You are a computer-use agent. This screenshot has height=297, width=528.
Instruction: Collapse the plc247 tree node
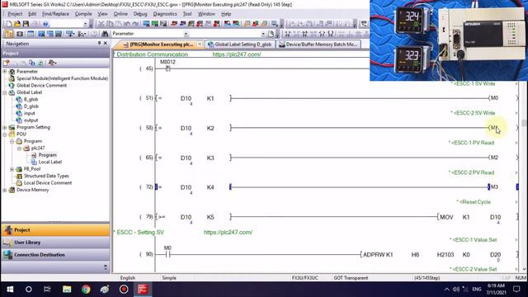tap(19, 148)
